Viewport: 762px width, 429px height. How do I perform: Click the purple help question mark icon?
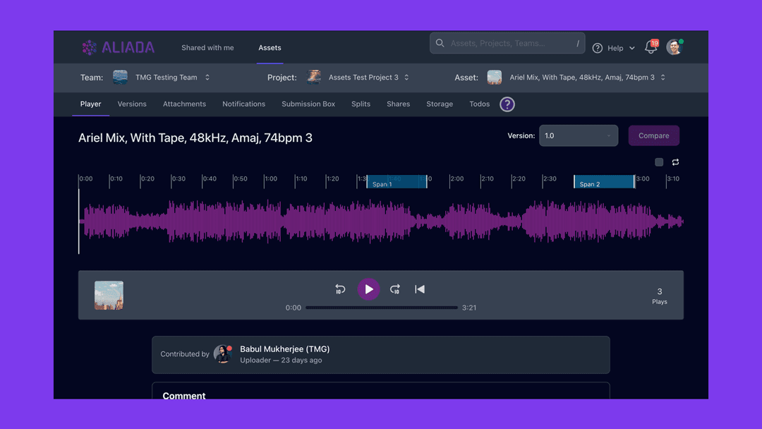pyautogui.click(x=507, y=104)
